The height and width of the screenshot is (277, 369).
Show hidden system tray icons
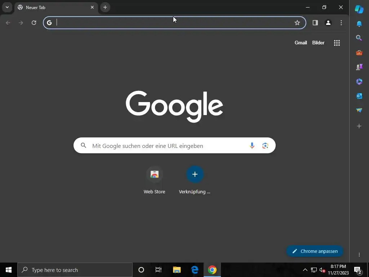pos(305,270)
